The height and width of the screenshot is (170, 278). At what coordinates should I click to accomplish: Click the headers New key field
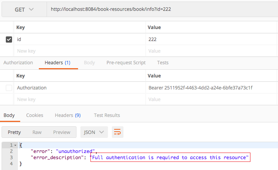tap(80, 100)
